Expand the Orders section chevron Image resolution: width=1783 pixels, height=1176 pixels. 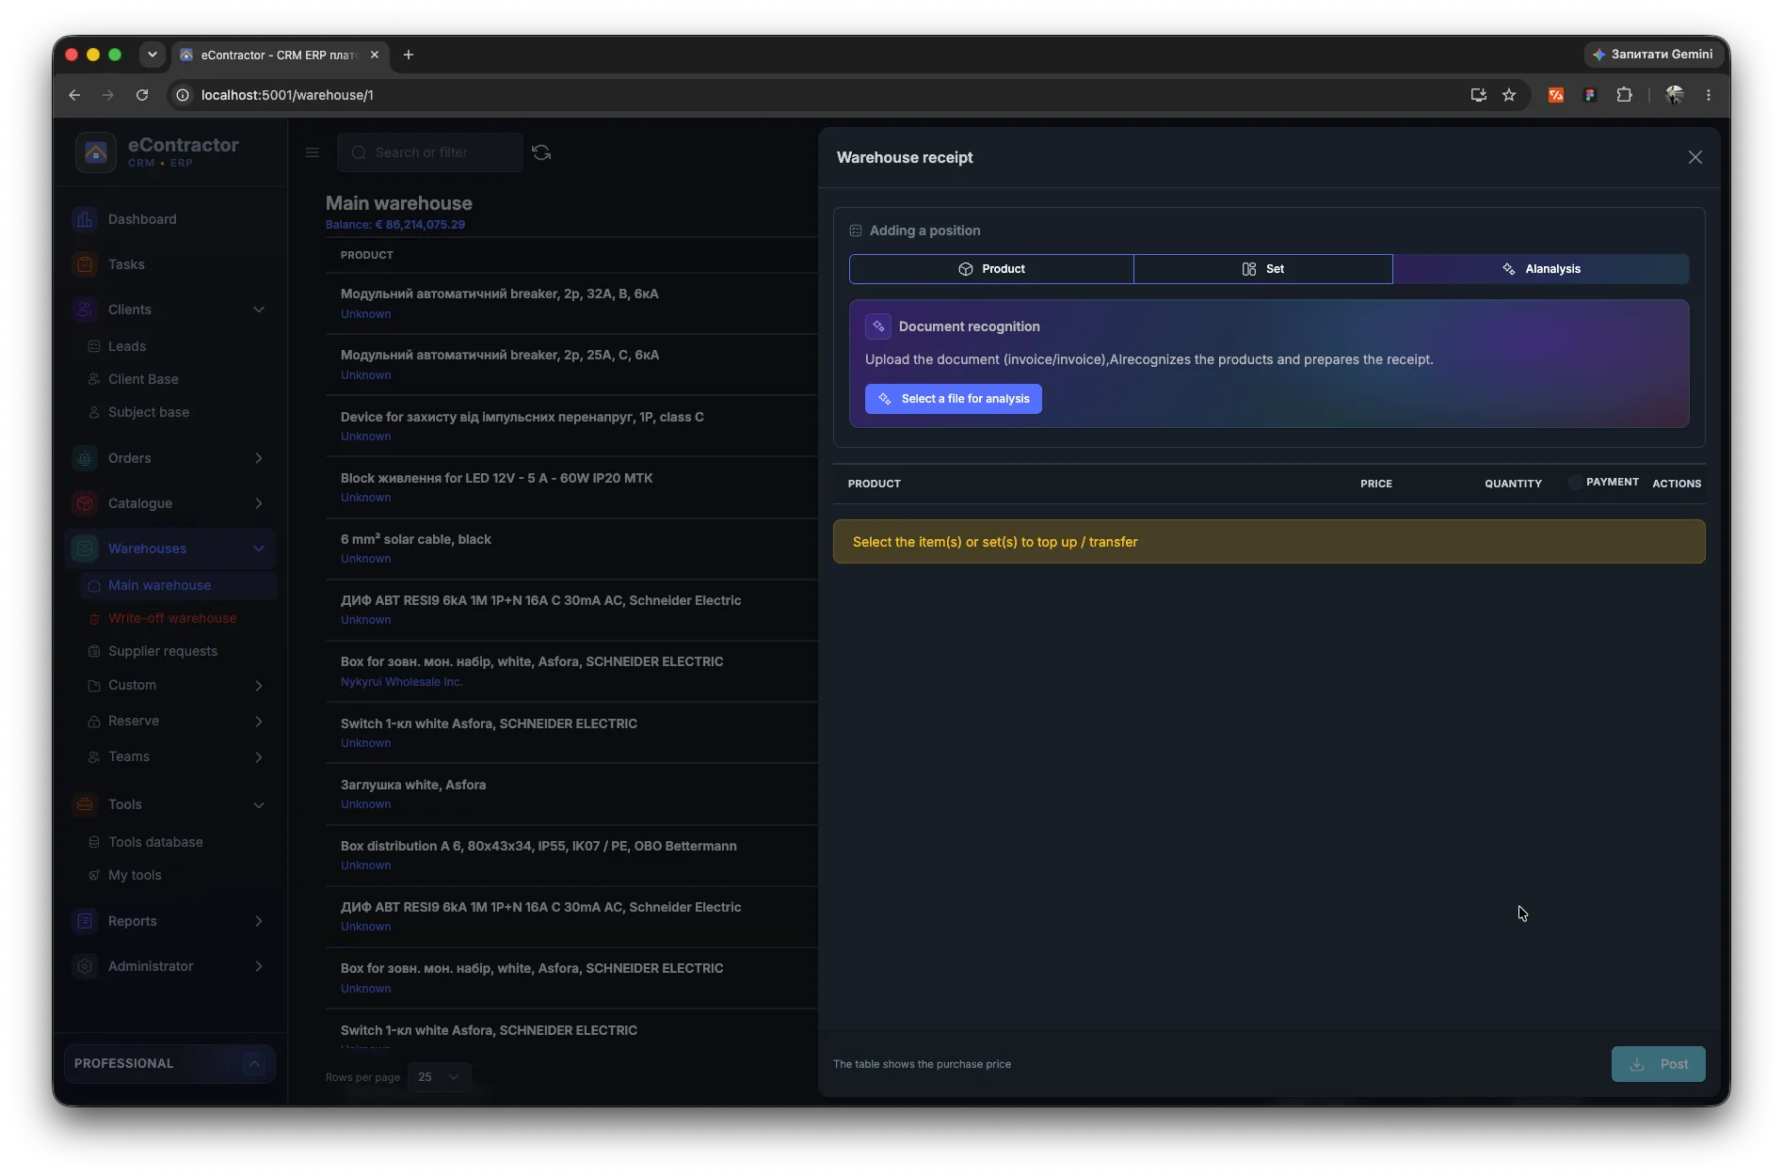click(x=259, y=458)
